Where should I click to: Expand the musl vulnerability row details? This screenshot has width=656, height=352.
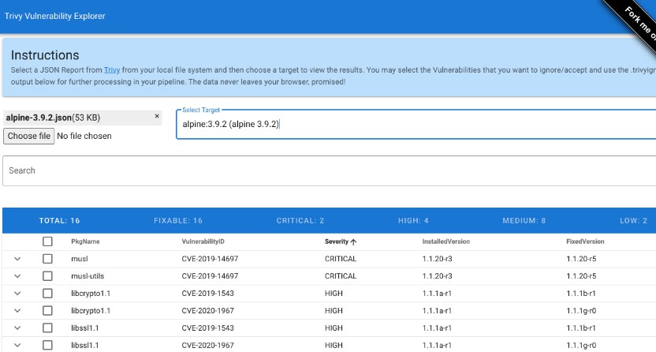[x=17, y=259]
